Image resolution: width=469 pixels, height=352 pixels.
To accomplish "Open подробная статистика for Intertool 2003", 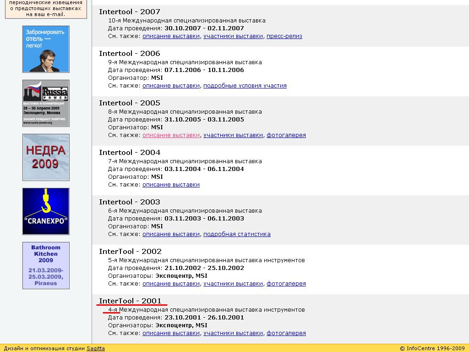I will point(237,234).
